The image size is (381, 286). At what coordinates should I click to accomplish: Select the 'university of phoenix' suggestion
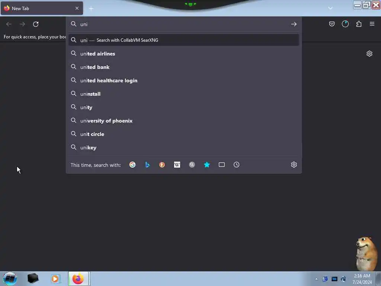(184, 121)
